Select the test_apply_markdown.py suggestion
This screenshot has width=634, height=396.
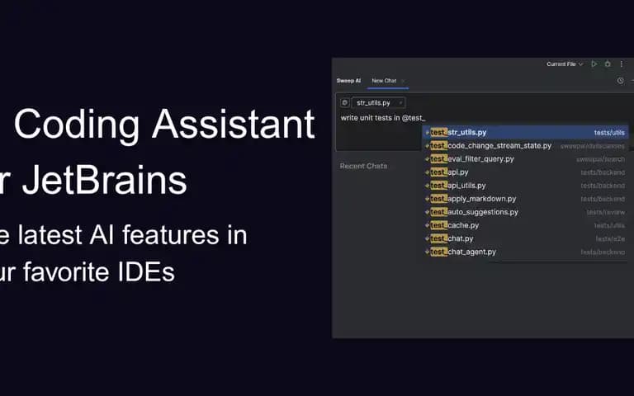(525, 199)
